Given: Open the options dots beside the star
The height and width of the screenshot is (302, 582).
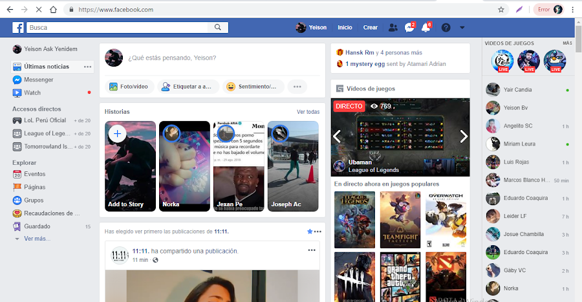Looking at the screenshot, I should coord(318,232).
